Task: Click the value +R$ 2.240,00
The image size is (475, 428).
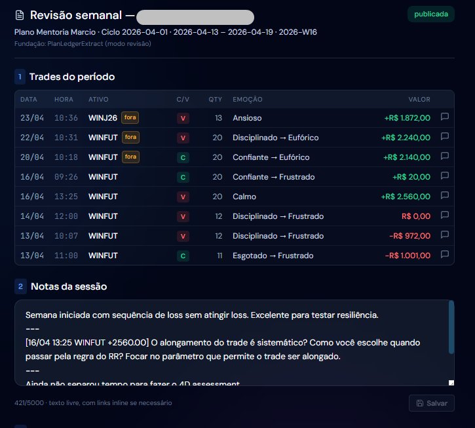Action: tap(406, 138)
